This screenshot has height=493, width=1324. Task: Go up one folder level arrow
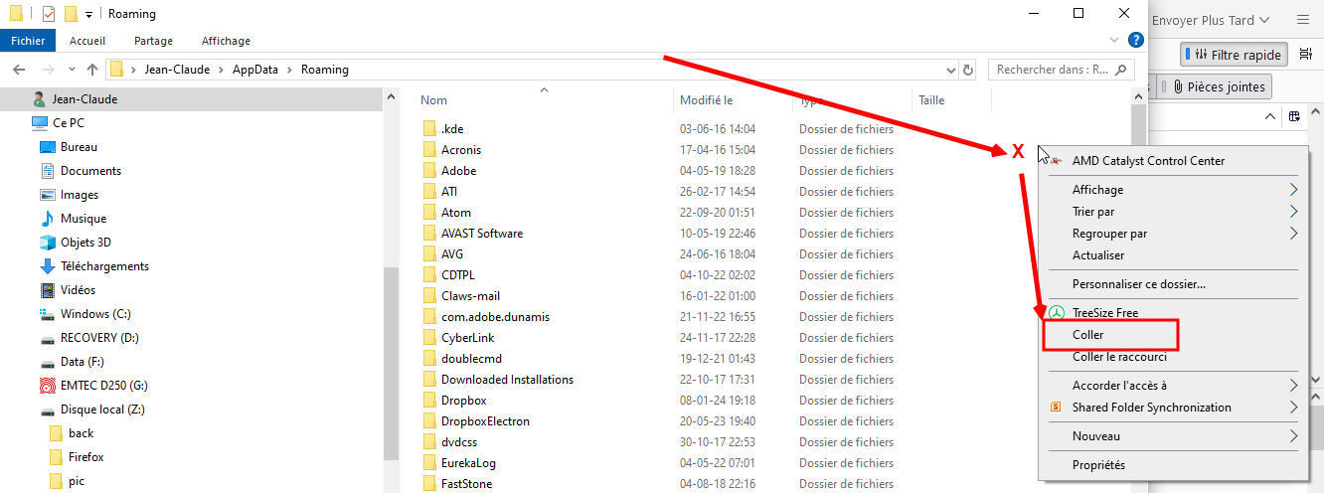tap(92, 70)
